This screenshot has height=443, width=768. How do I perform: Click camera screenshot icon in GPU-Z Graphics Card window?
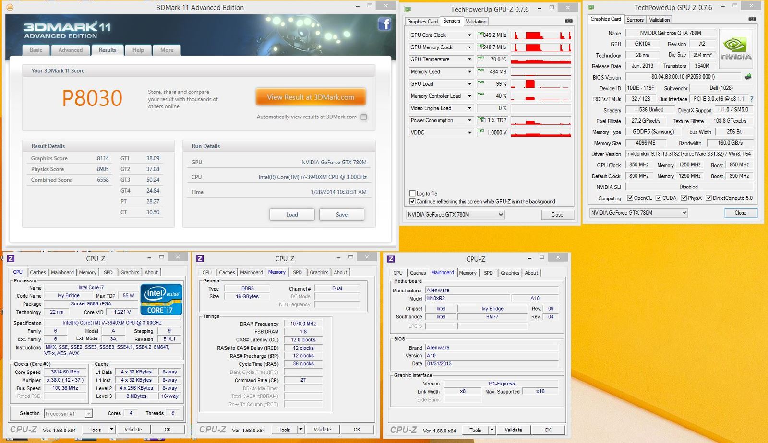pyautogui.click(x=752, y=19)
